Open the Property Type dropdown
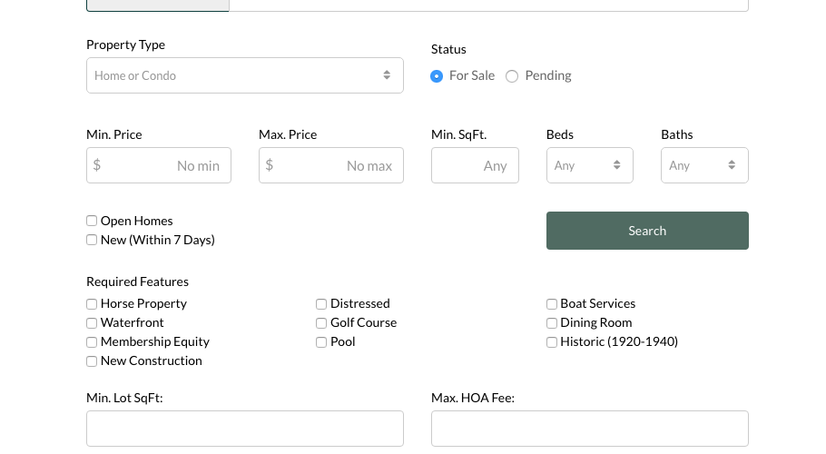 click(x=244, y=75)
